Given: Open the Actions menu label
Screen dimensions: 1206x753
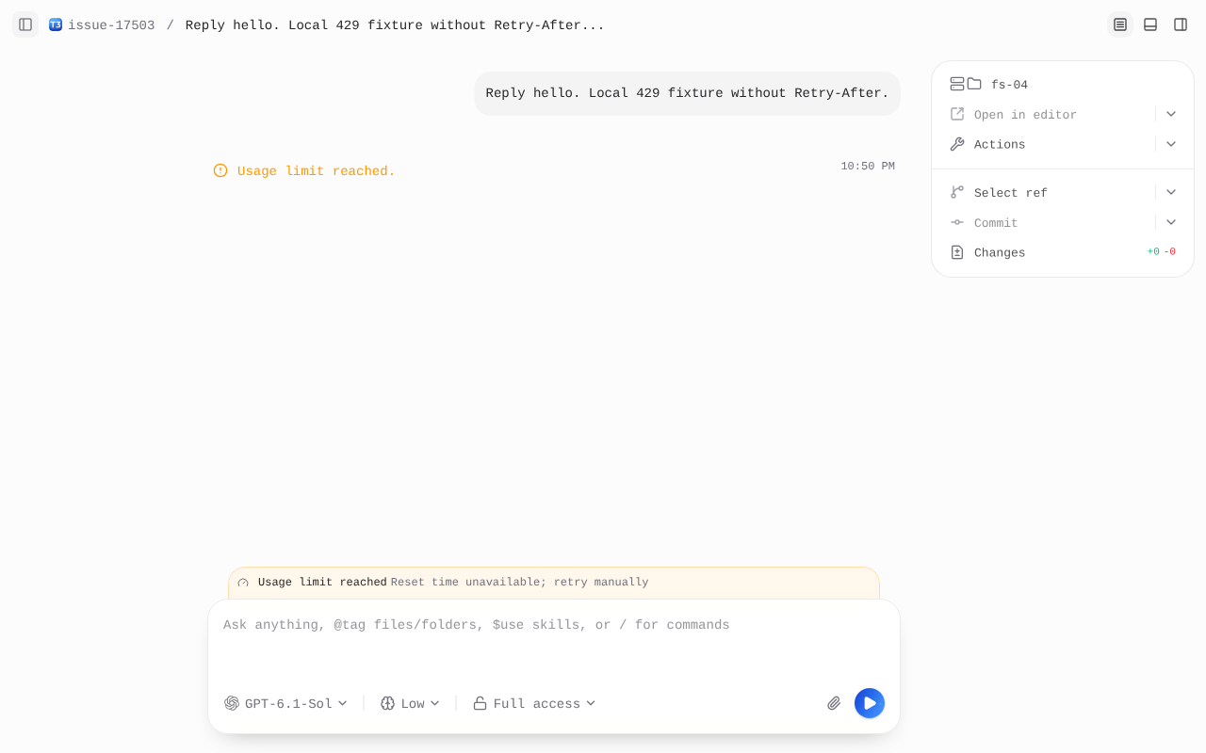Looking at the screenshot, I should coord(1000,145).
